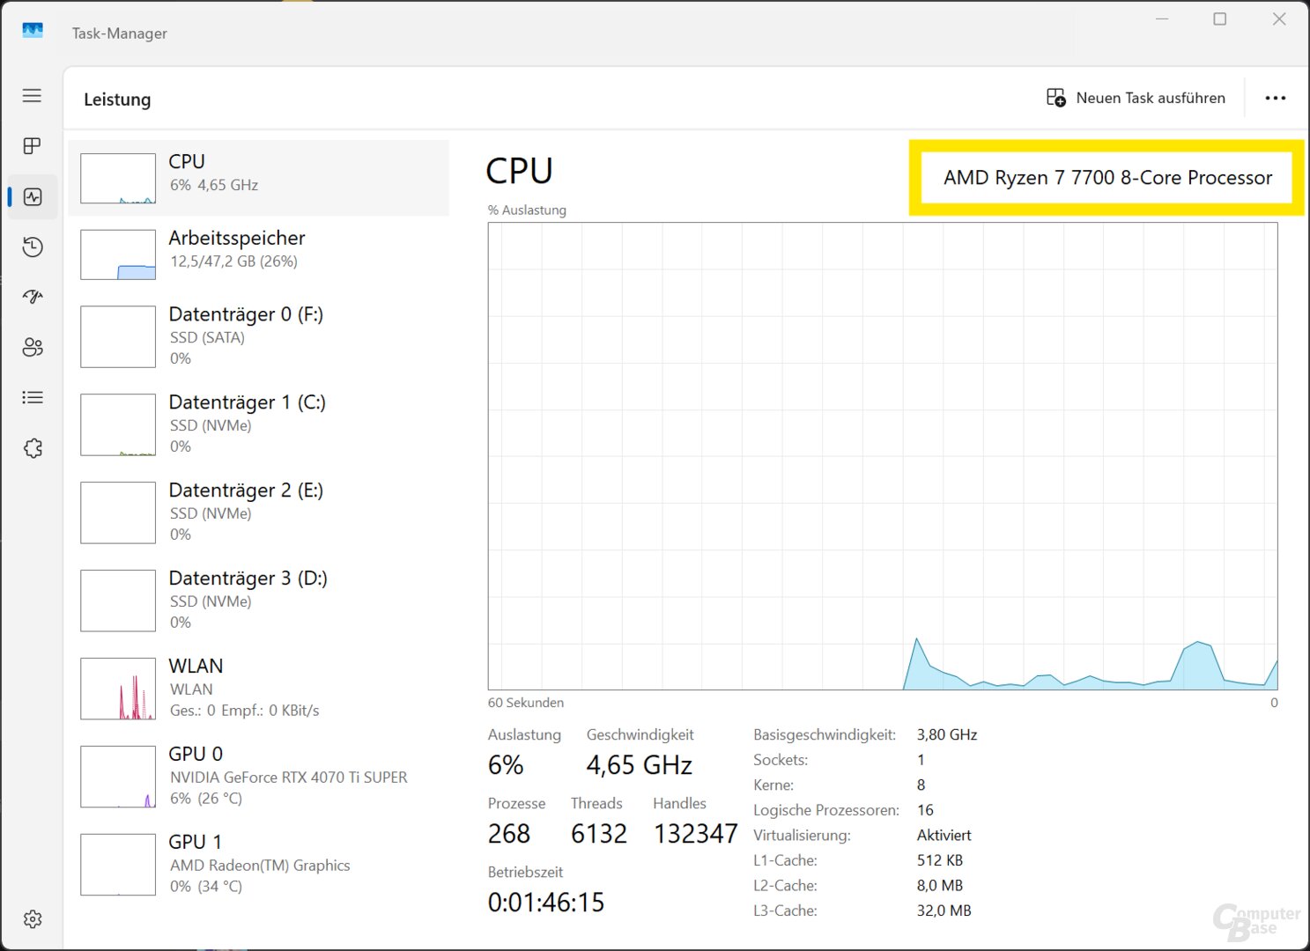Image resolution: width=1310 pixels, height=951 pixels.
Task: Select the Arbeitsspeicher entry
Action: pos(259,254)
